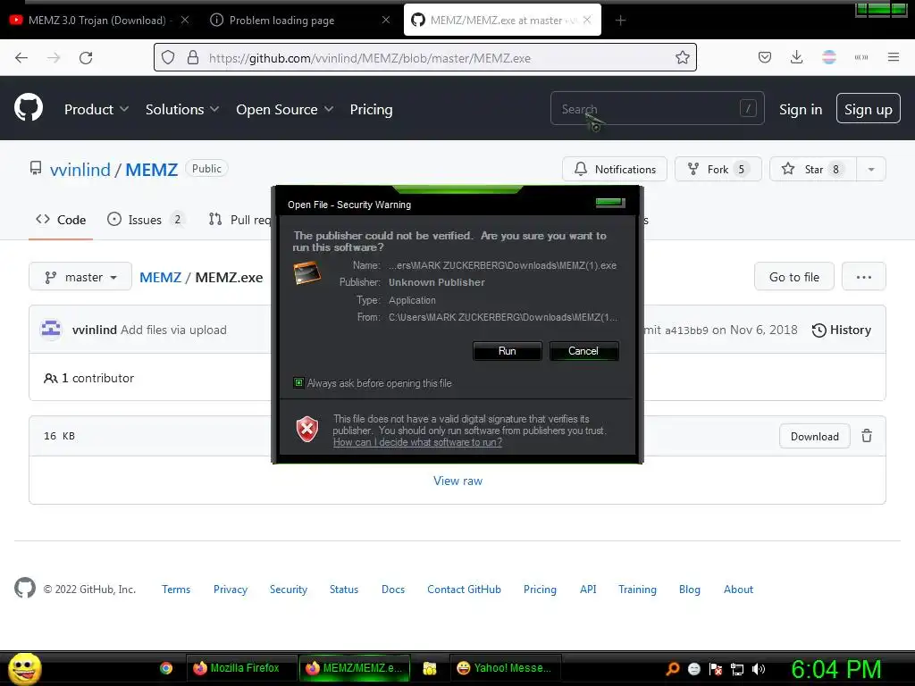Image resolution: width=915 pixels, height=686 pixels.
Task: Click the volume speaker tray icon
Action: 759,669
